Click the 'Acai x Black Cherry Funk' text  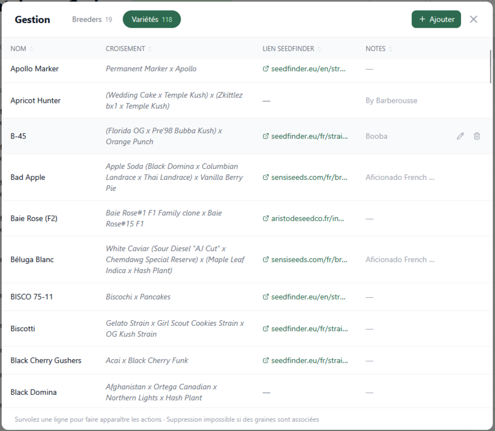[147, 361]
